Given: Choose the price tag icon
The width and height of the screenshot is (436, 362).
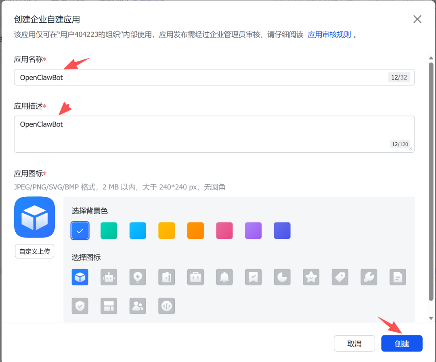Looking at the screenshot, I should tap(340, 277).
